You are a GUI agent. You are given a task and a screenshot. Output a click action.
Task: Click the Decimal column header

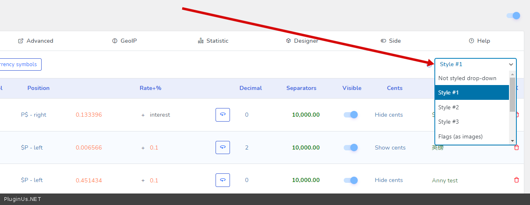click(x=251, y=88)
